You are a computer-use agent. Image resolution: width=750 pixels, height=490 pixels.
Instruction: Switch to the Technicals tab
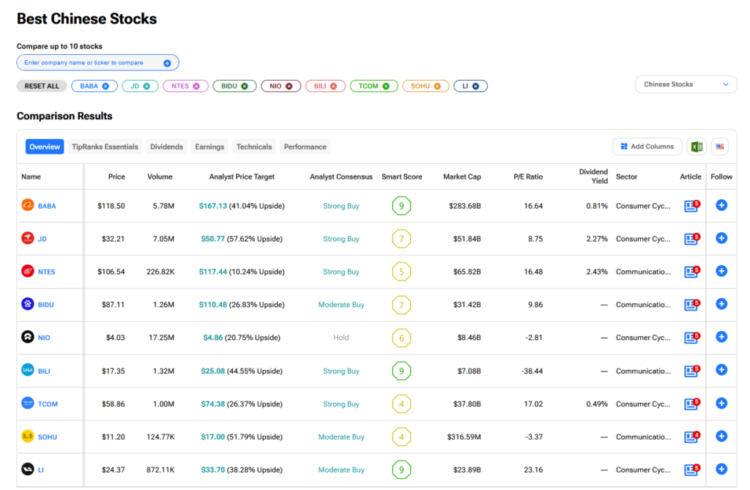pos(254,147)
